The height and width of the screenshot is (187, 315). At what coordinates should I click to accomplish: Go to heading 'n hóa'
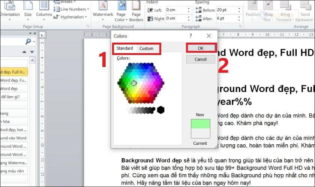pyautogui.click(x=13, y=122)
